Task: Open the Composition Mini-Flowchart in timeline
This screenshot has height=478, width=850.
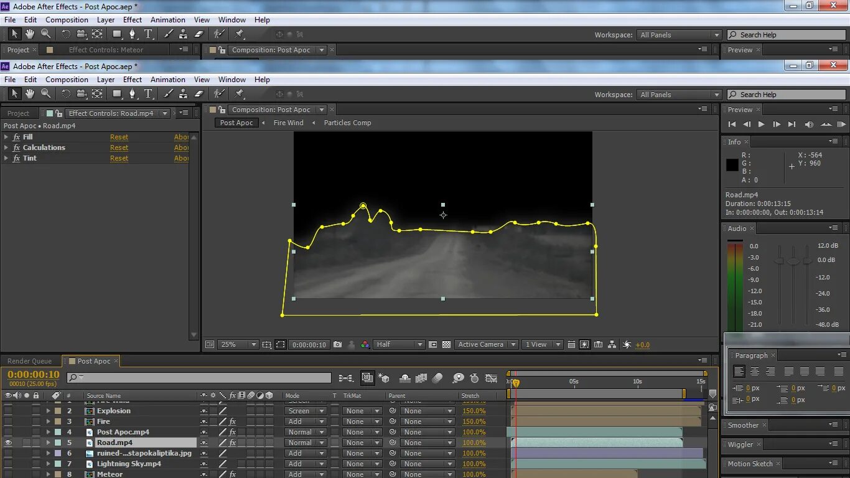Action: point(347,378)
